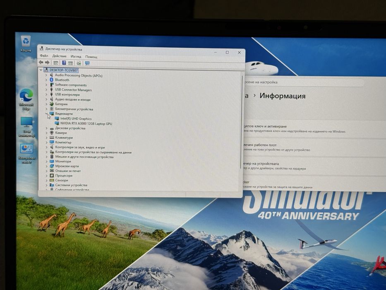Expand the Процесори category
386x290 pixels.
point(46,176)
